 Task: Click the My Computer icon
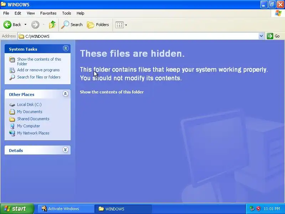pos(12,126)
